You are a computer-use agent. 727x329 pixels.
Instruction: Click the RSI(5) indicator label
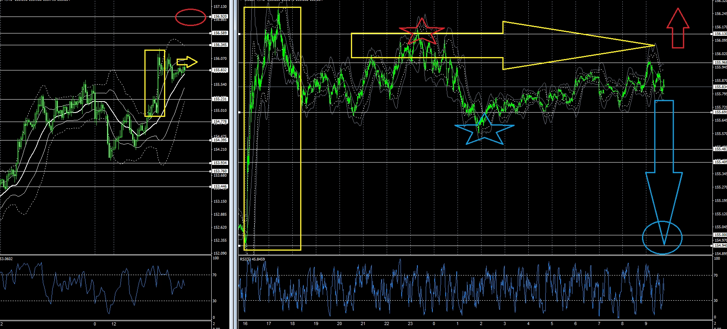tap(252, 259)
